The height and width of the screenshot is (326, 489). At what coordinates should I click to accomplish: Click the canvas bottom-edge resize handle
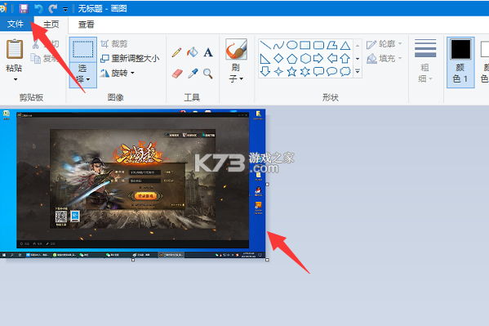click(133, 260)
